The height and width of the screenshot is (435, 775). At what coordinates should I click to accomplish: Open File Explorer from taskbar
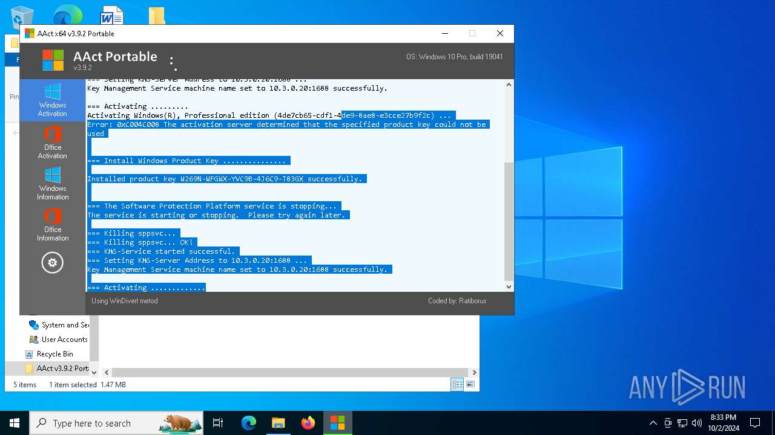click(278, 423)
